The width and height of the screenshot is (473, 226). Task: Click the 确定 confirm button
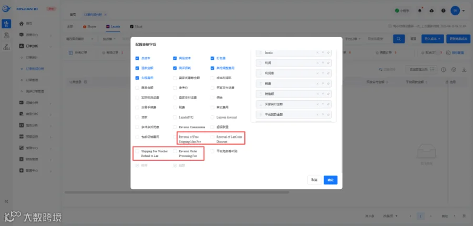point(331,180)
